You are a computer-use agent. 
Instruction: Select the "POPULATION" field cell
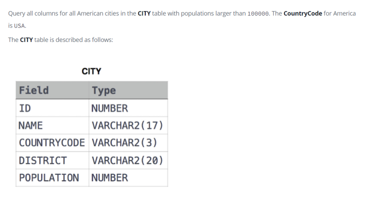pos(48,178)
